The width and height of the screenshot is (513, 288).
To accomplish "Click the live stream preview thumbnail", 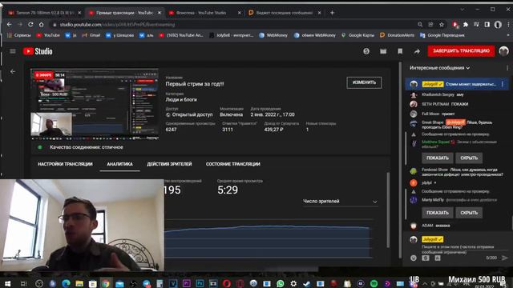I will pyautogui.click(x=95, y=104).
